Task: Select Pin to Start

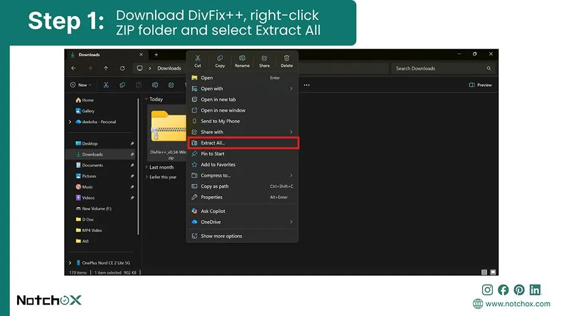Action: (242, 153)
